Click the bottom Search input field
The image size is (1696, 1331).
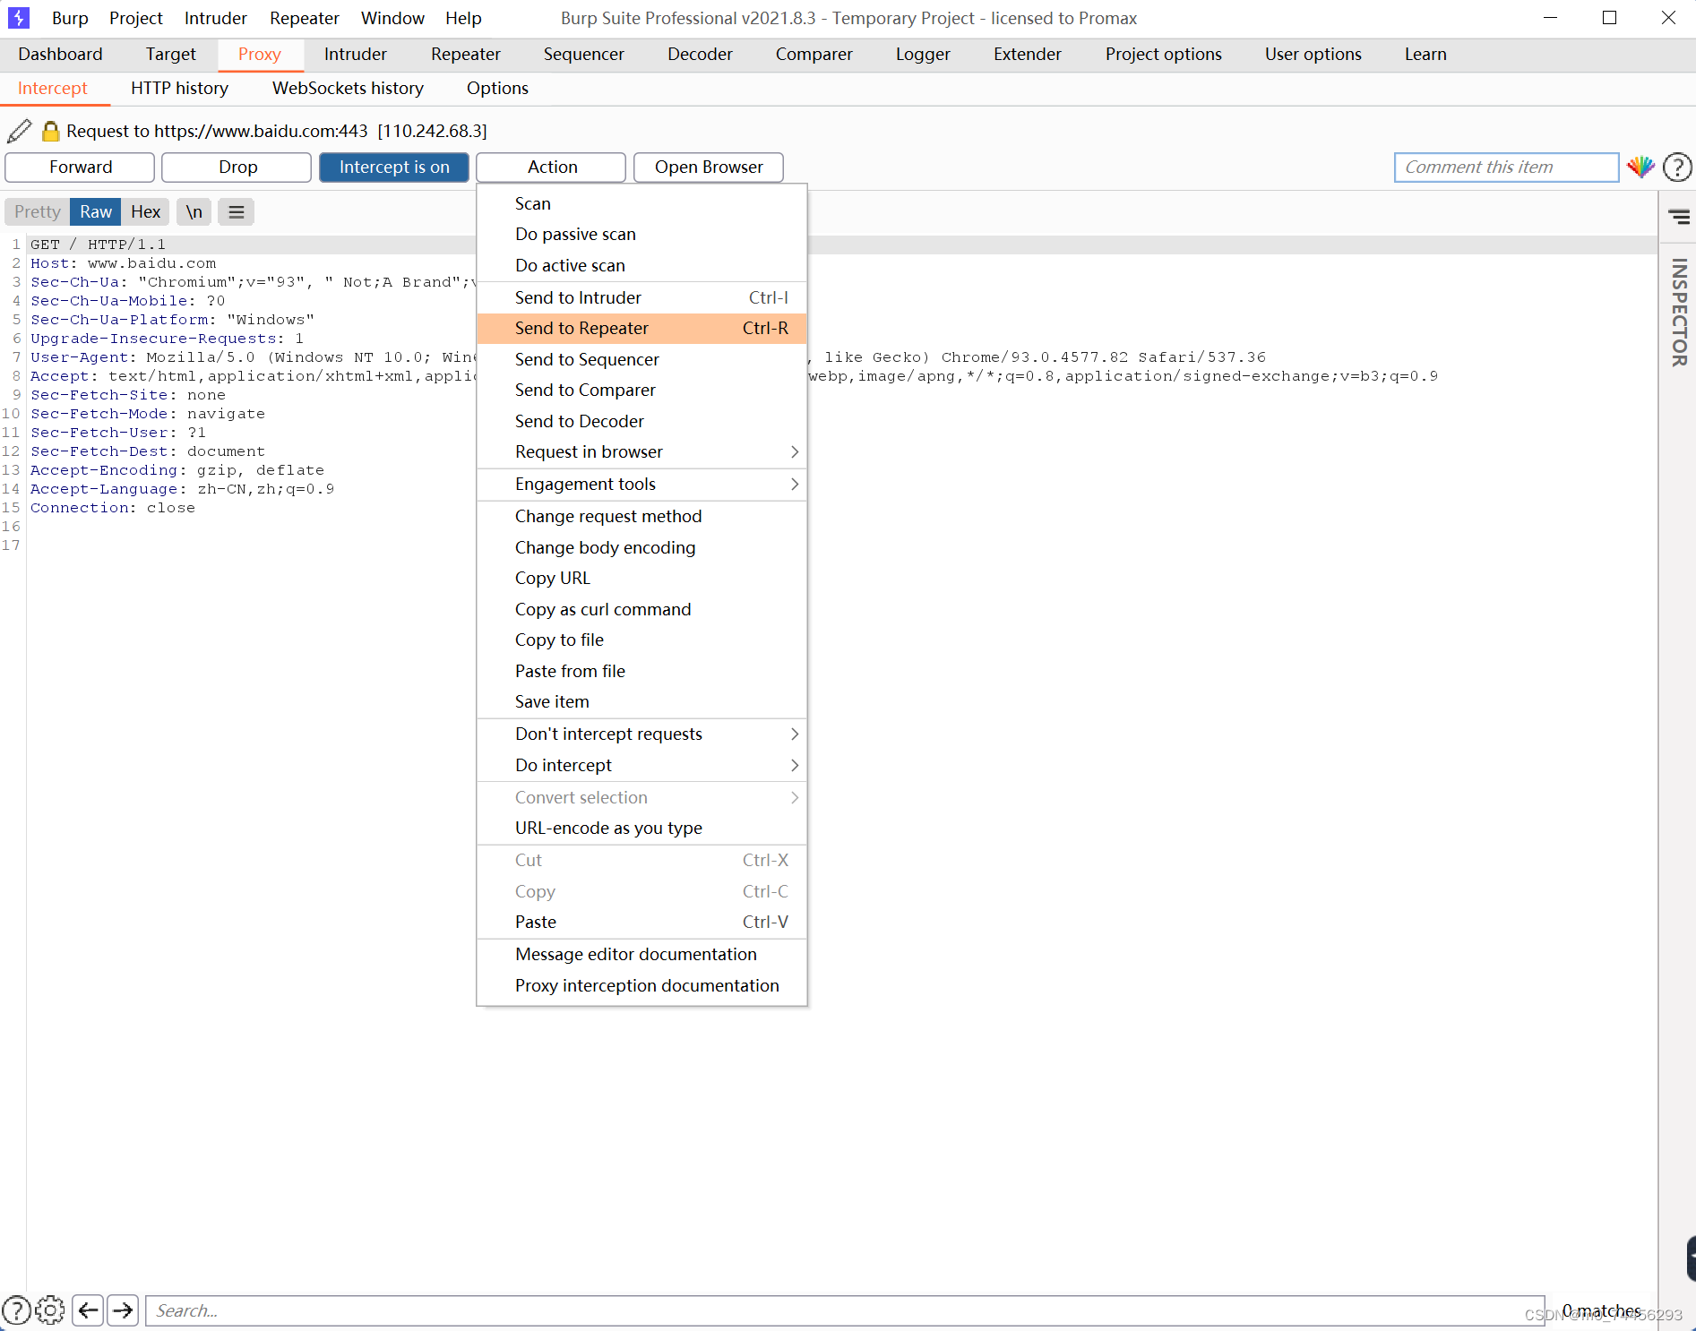pos(845,1310)
